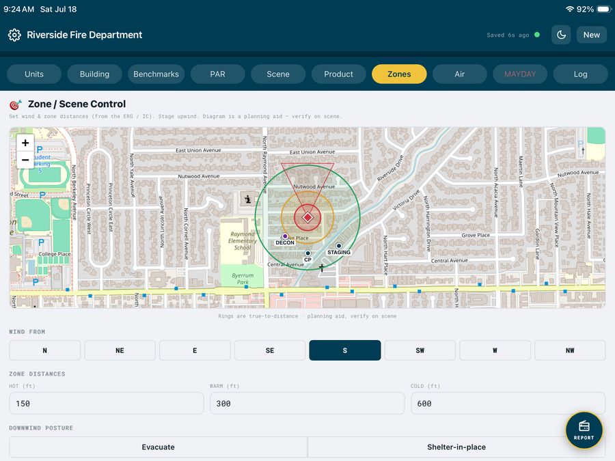Screen dimensions: 615x461
Task: Click the Riverside Fire Department title
Action: click(84, 35)
